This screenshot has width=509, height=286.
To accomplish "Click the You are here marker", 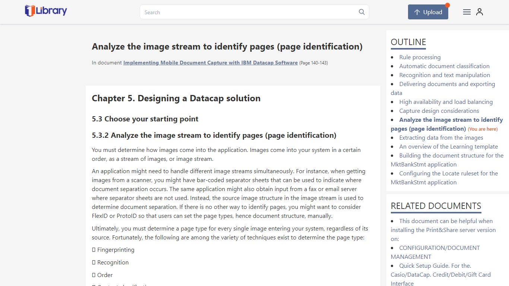I will tap(483, 129).
